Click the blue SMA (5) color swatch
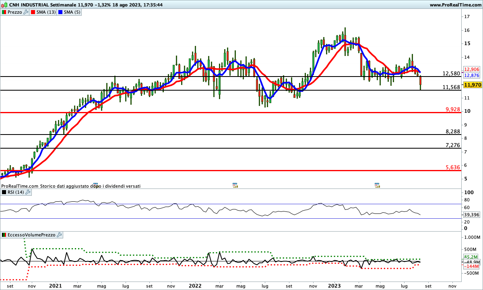The width and height of the screenshot is (483, 290). point(61,12)
